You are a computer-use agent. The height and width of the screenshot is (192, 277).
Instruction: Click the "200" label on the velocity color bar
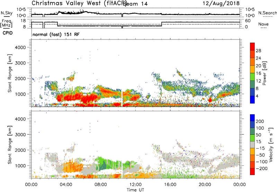260,121
